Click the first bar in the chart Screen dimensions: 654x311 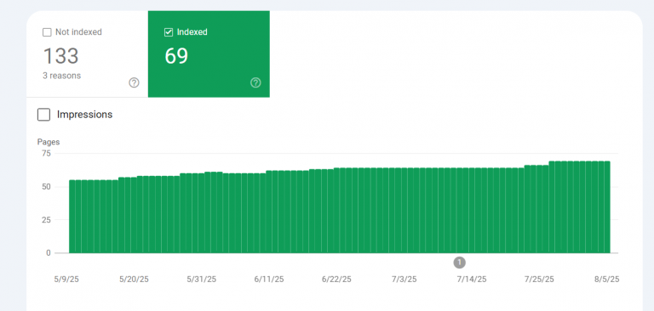(x=72, y=217)
